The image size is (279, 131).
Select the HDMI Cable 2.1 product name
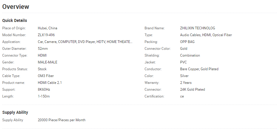pyautogui.click(x=50, y=83)
